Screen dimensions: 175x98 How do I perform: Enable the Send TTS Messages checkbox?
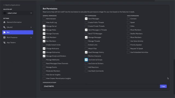(x=86, y=33)
